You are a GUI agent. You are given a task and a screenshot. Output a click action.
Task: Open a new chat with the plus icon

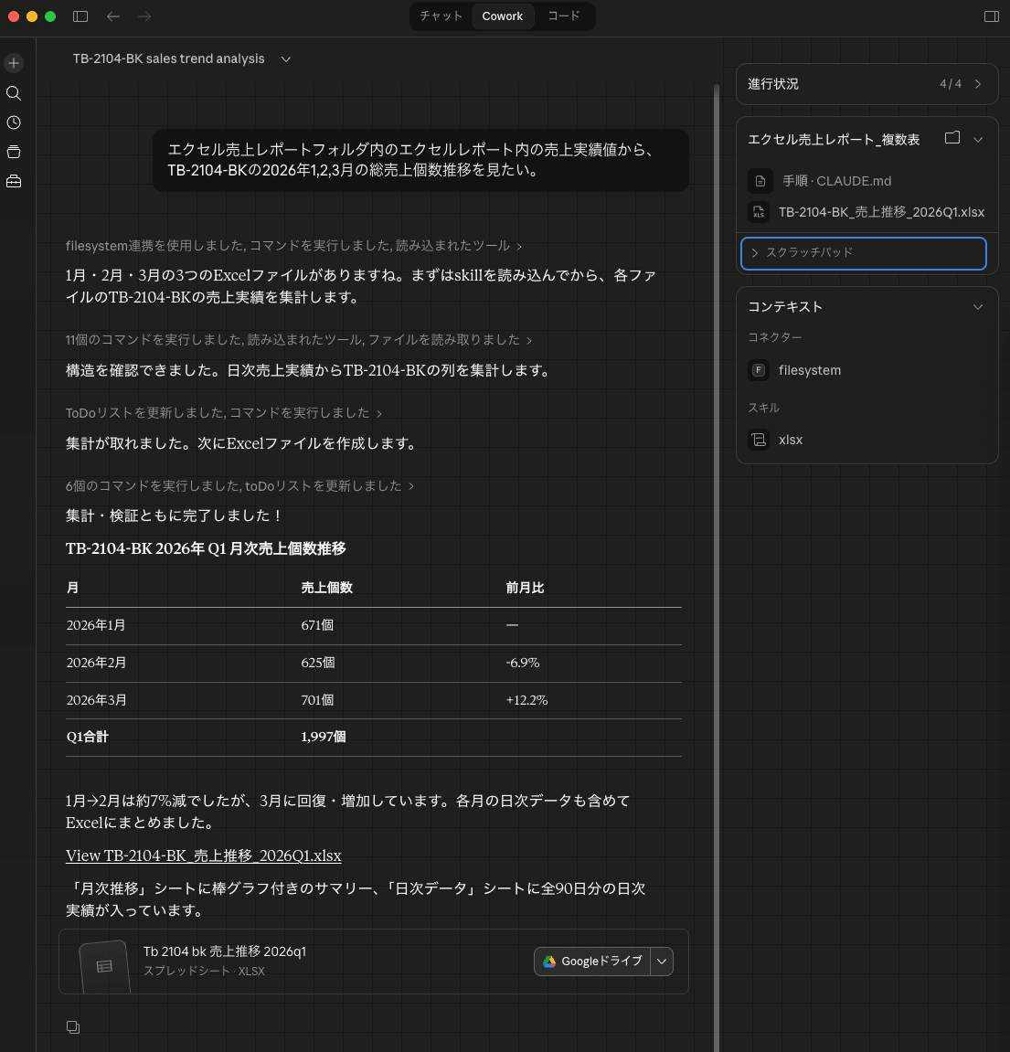point(13,62)
